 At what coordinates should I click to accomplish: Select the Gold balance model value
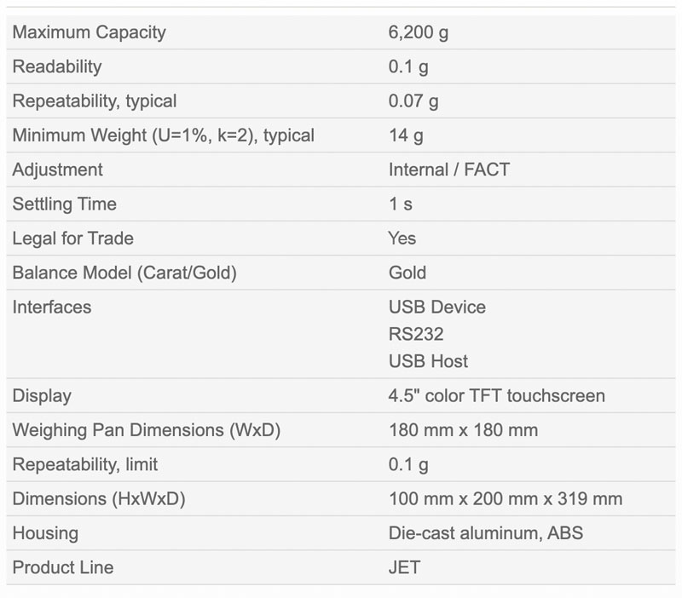(407, 273)
